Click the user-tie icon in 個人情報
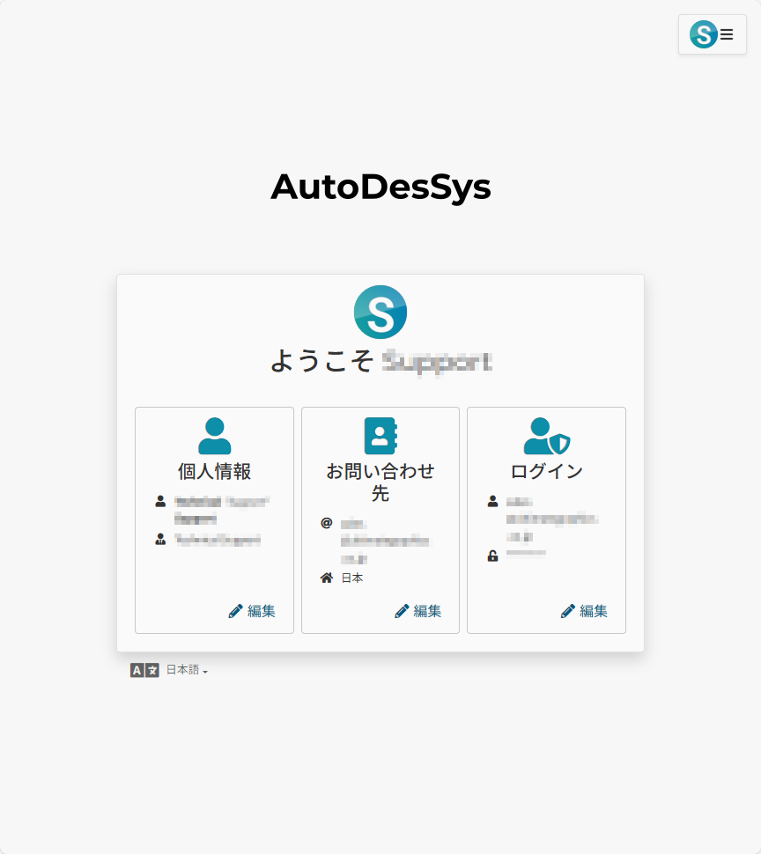The height and width of the screenshot is (854, 761). [x=160, y=539]
